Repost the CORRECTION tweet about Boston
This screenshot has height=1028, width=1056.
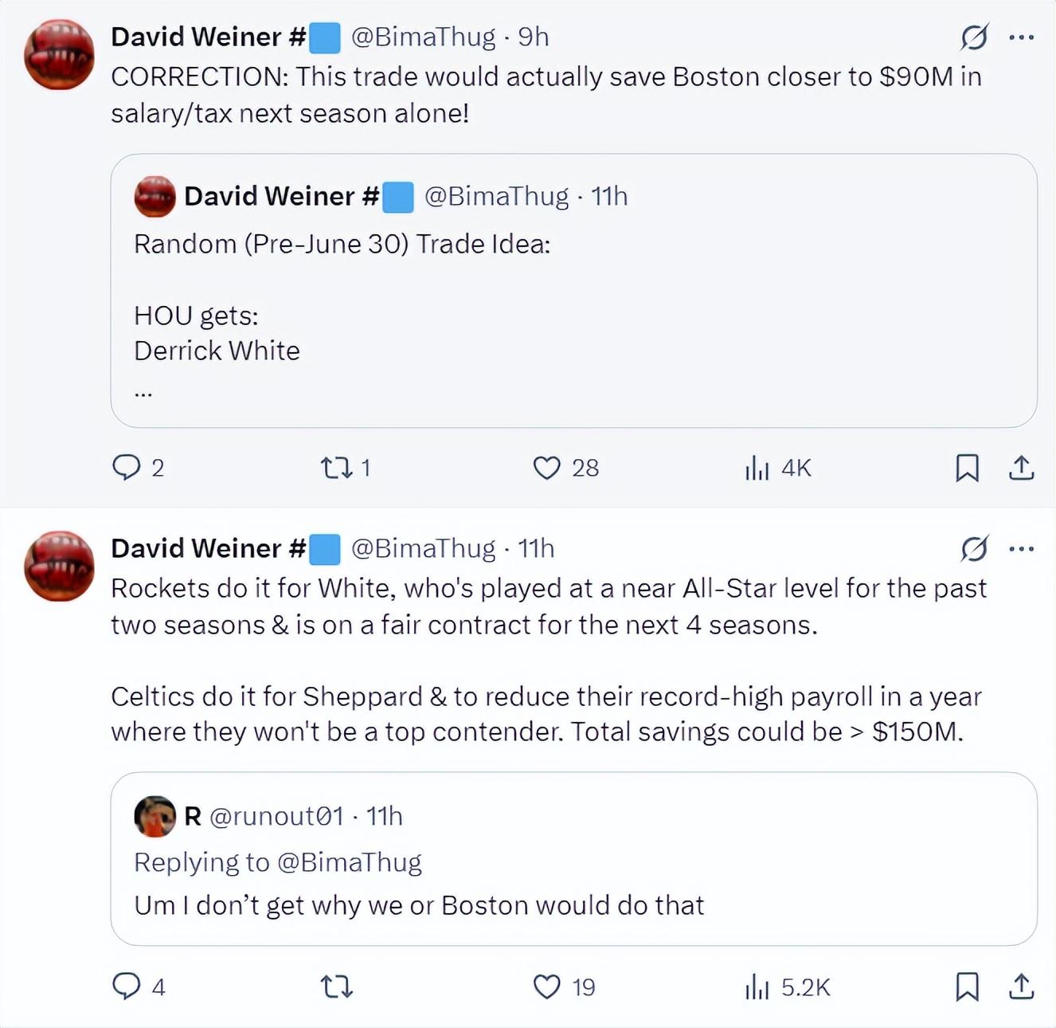tap(336, 467)
